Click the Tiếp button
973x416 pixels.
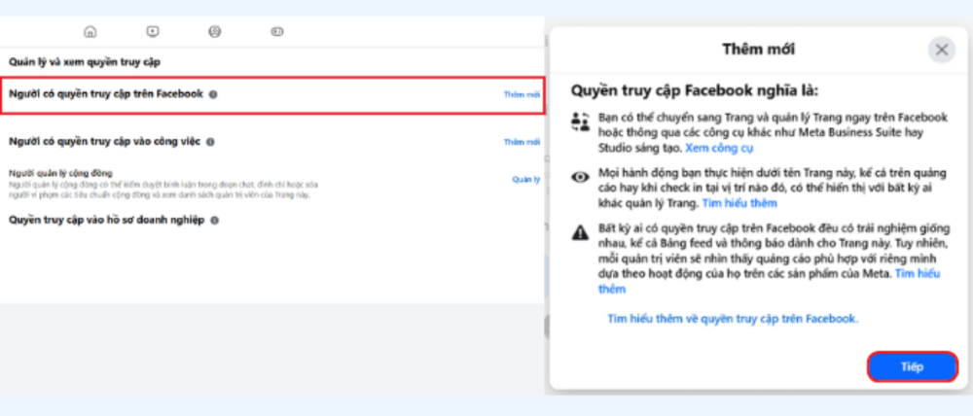(x=913, y=367)
